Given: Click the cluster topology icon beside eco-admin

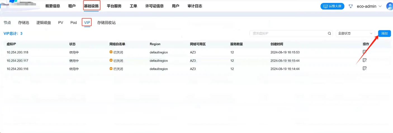Looking at the screenshot, I should (x=351, y=6).
